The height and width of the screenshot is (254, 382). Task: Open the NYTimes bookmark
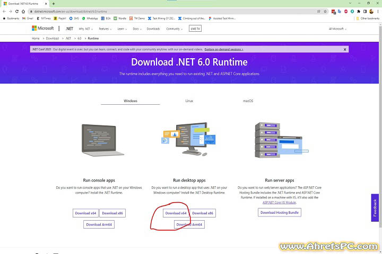pos(44,18)
